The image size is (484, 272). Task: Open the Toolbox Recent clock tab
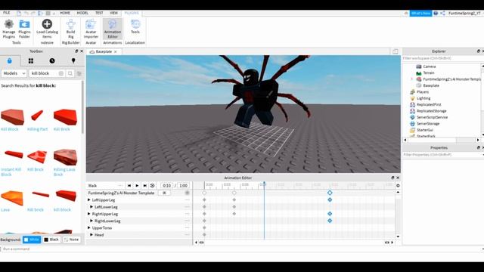coord(52,60)
